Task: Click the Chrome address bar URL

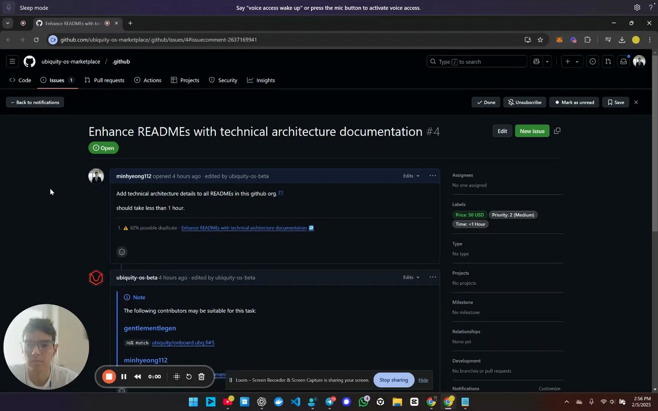Action: click(x=158, y=40)
